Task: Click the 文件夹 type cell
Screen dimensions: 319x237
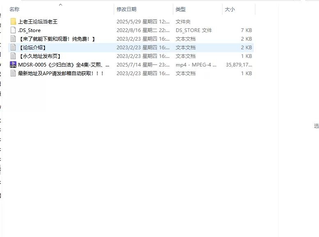Action: (x=183, y=22)
